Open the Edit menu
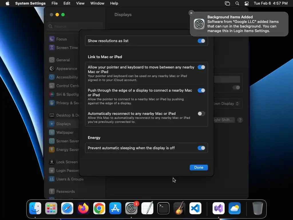Image resolution: width=293 pixels, height=220 pixels. point(67,3)
